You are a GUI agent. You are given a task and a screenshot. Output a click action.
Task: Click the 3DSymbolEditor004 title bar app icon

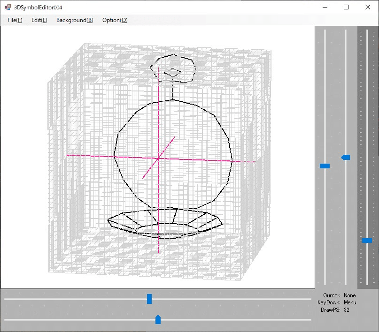tap(8, 7)
